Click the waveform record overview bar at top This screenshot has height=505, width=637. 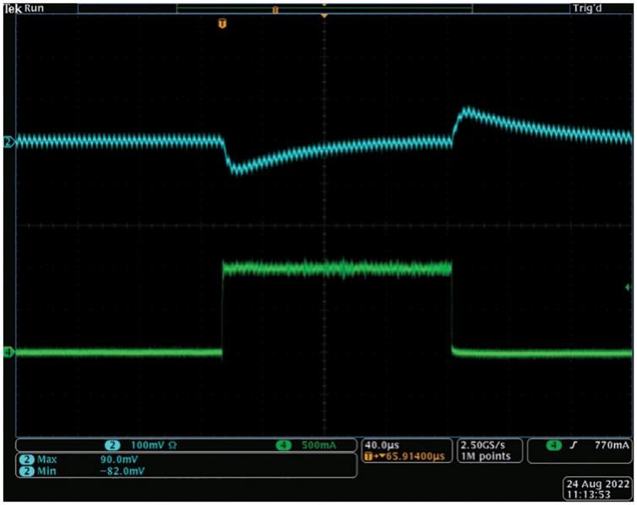coord(324,8)
